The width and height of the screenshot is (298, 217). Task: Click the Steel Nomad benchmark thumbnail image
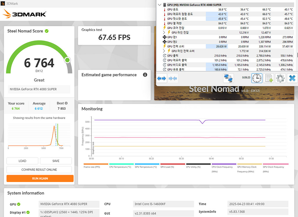224,93
